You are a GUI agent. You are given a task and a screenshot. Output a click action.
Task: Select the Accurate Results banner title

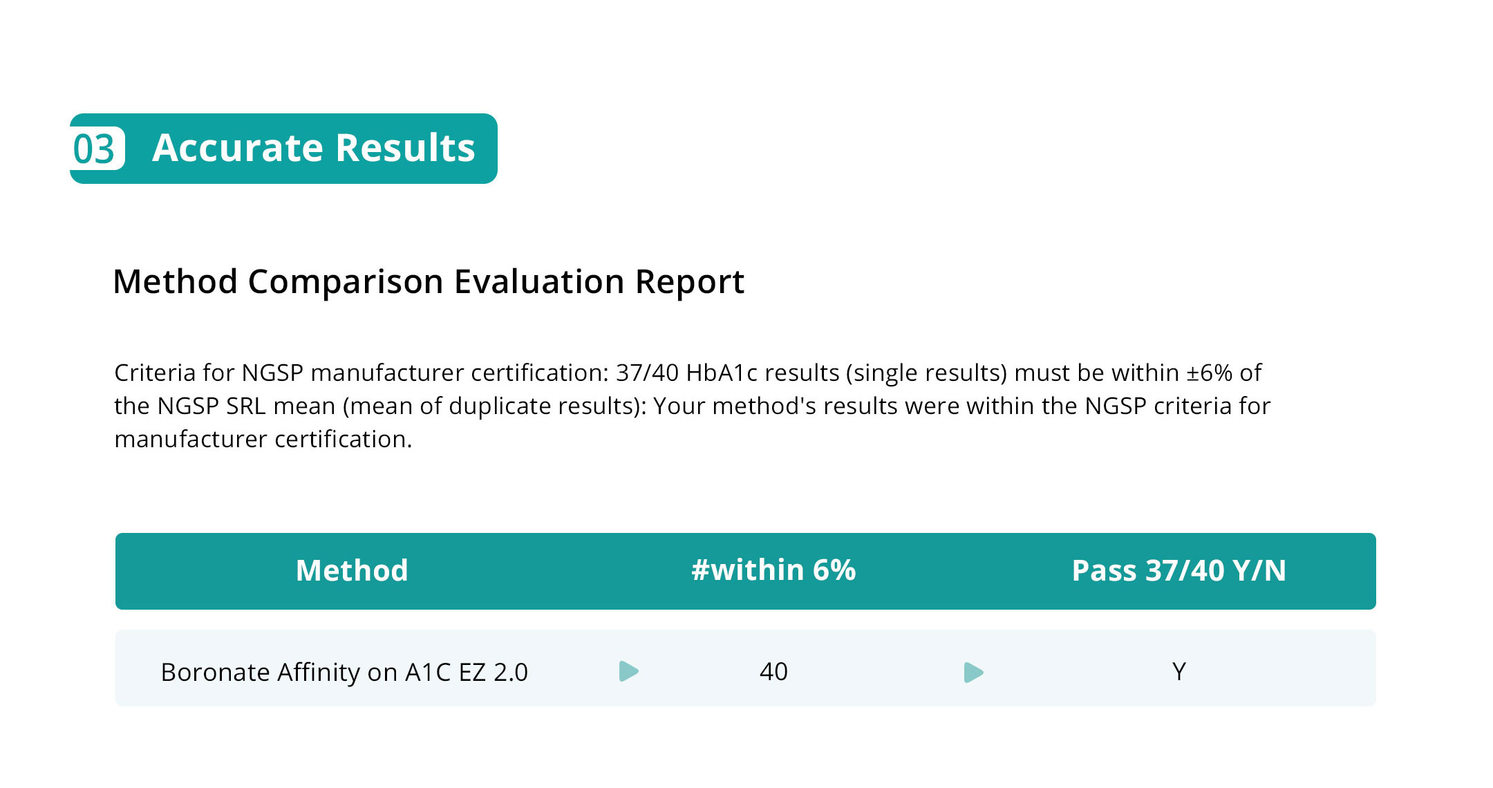pos(313,148)
